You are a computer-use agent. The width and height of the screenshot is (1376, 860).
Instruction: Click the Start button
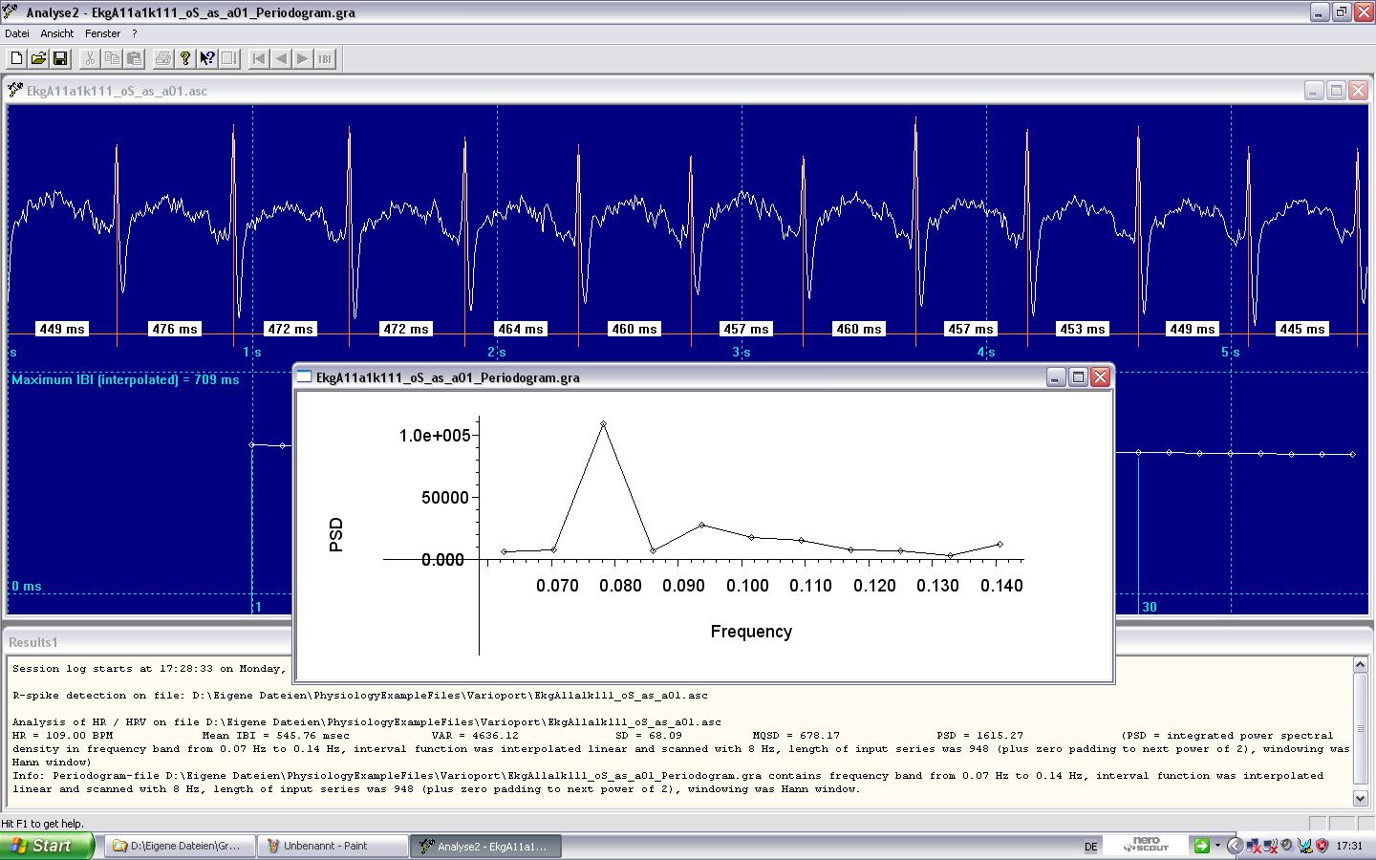(x=43, y=846)
